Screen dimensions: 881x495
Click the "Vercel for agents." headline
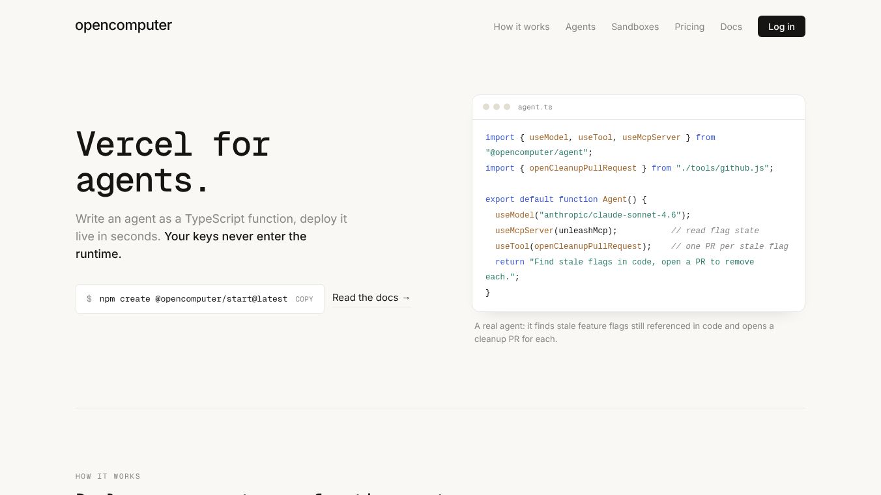(173, 162)
